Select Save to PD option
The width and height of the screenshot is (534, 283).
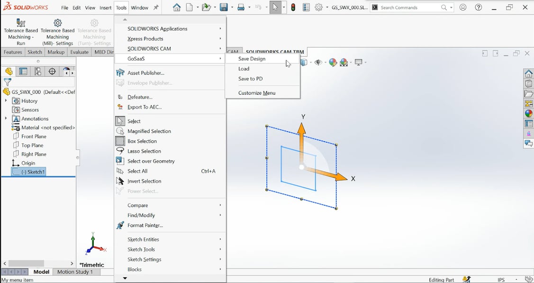[250, 79]
